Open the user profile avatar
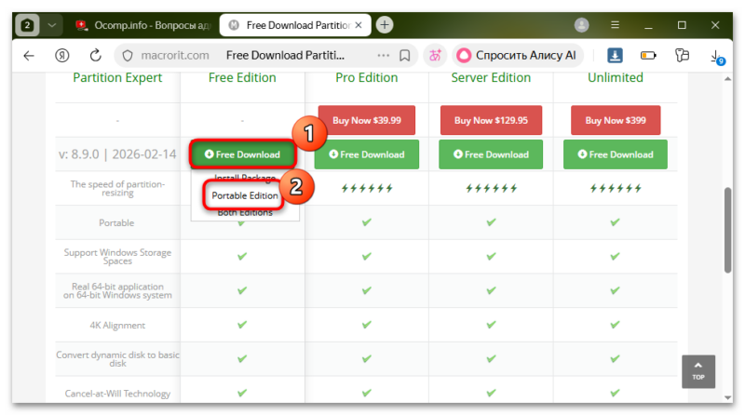 581,25
